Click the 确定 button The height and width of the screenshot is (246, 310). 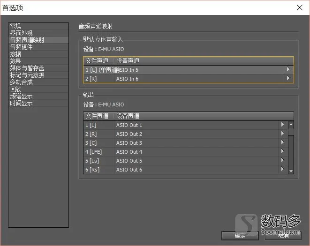coord(240,236)
